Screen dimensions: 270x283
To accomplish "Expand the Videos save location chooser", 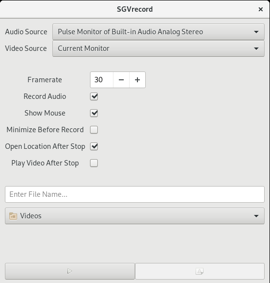I will (x=135, y=216).
